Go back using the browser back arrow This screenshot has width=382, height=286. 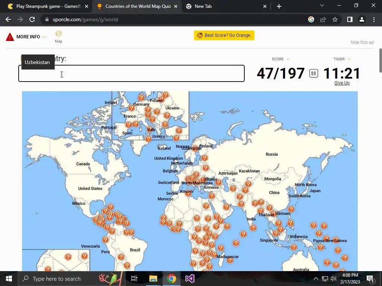point(8,19)
